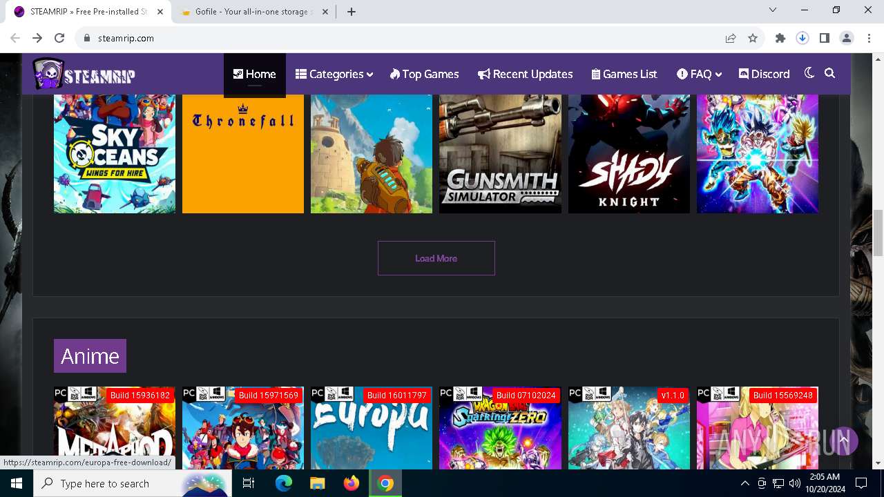
Task: Go back in browser history
Action: click(15, 38)
